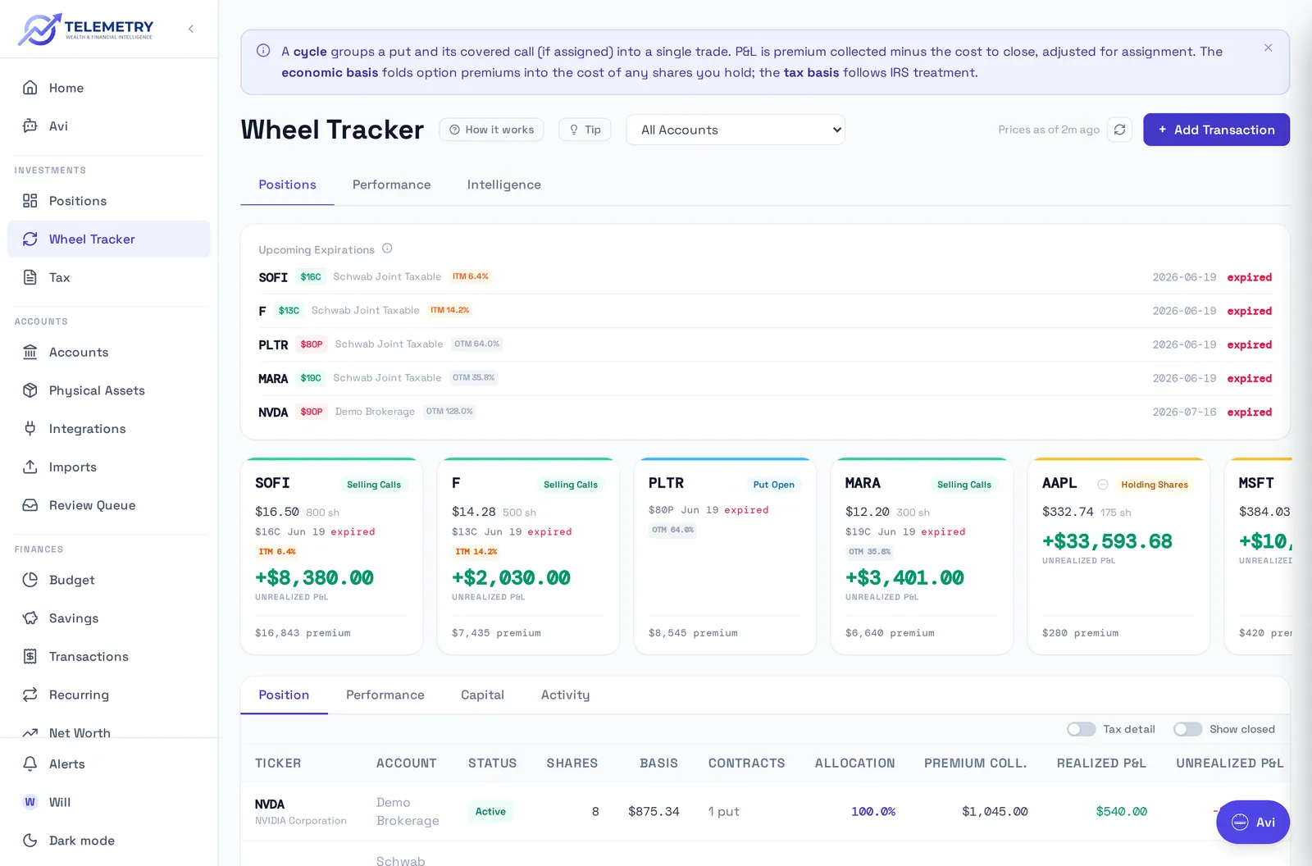Click the Positions grid icon in sidebar
Image resolution: width=1312 pixels, height=866 pixels.
30,201
